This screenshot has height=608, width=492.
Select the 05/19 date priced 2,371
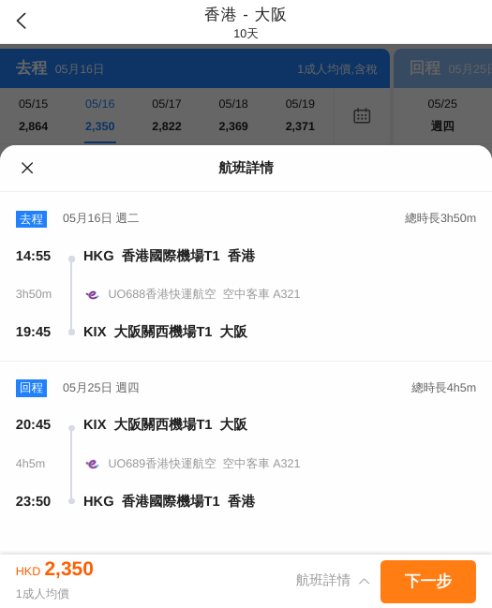(300, 115)
